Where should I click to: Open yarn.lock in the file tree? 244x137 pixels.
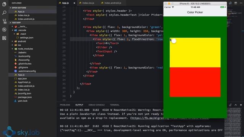point(22,101)
